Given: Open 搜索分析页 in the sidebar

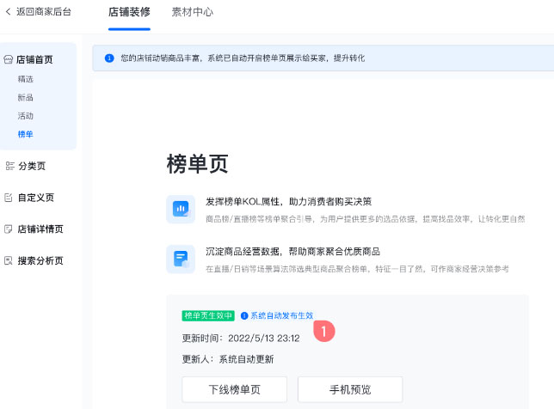Looking at the screenshot, I should (x=40, y=260).
